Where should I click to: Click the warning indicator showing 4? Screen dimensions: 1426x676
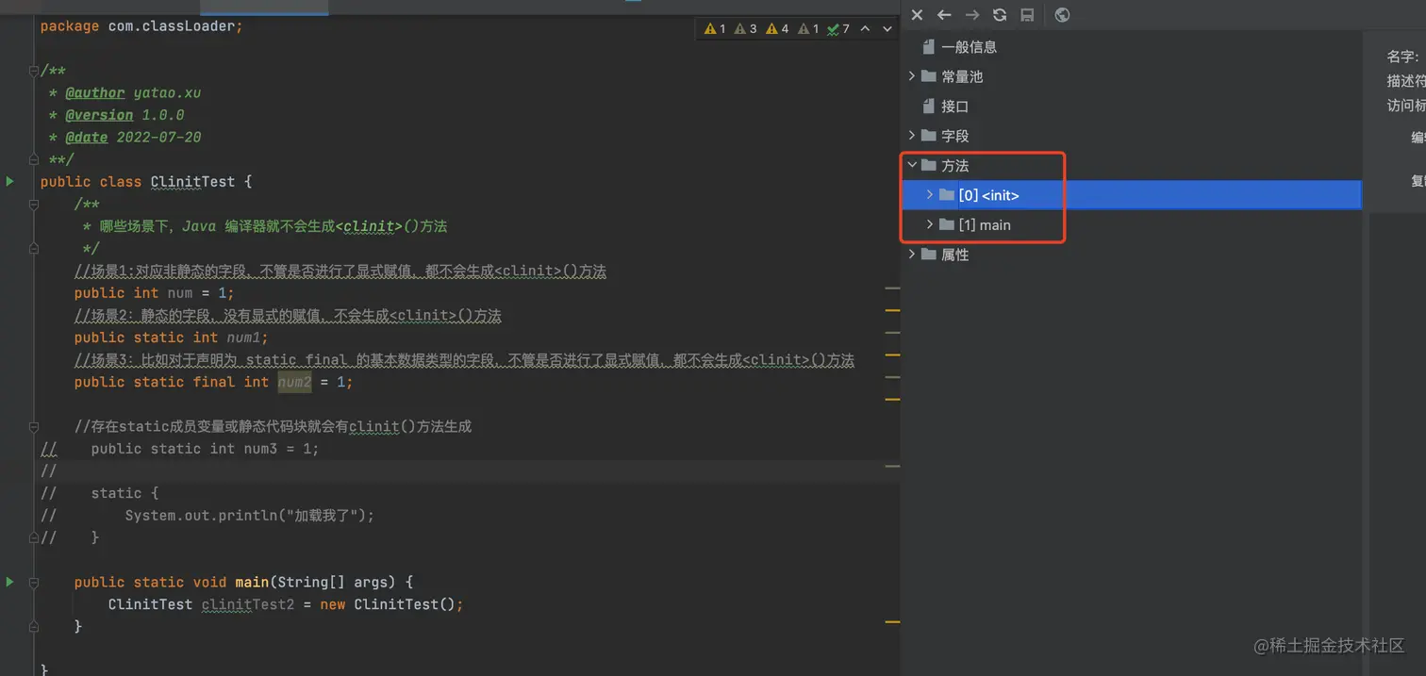point(777,29)
